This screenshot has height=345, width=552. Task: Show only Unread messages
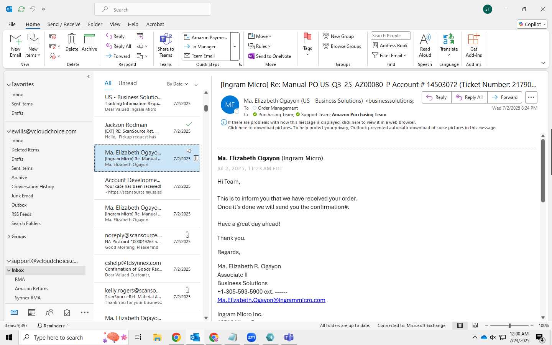[128, 83]
